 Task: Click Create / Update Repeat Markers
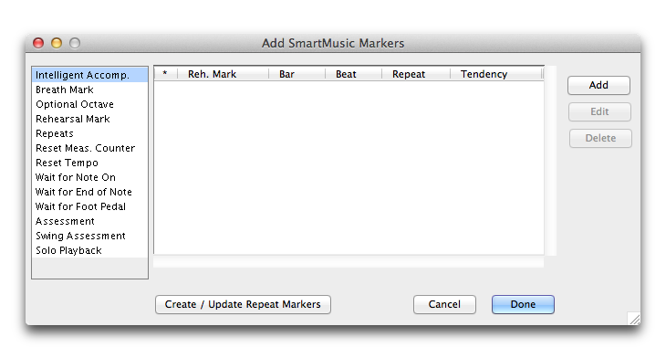[x=243, y=304]
